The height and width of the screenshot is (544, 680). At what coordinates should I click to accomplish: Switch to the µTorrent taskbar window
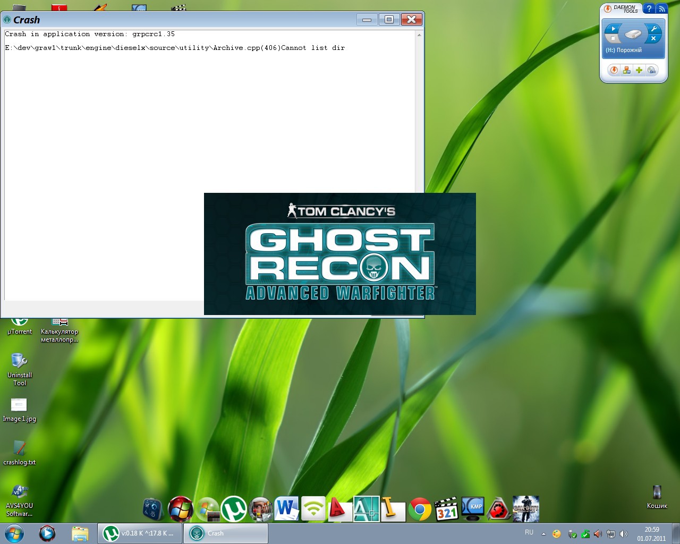140,533
